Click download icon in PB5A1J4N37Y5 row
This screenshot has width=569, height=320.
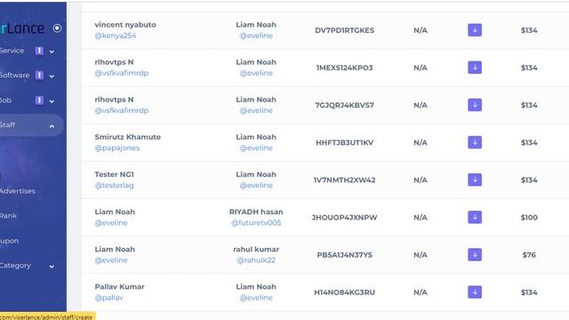[x=475, y=255]
